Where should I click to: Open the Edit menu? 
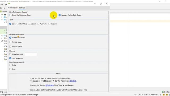click(x=2, y=5)
